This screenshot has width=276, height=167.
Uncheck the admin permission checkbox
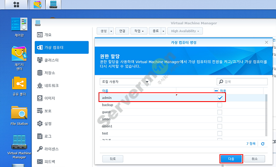point(220,98)
